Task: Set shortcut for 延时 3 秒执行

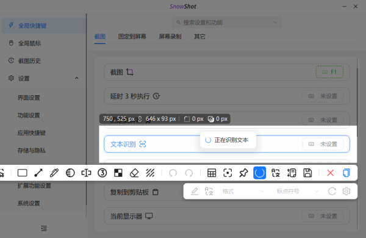Action: coord(323,96)
